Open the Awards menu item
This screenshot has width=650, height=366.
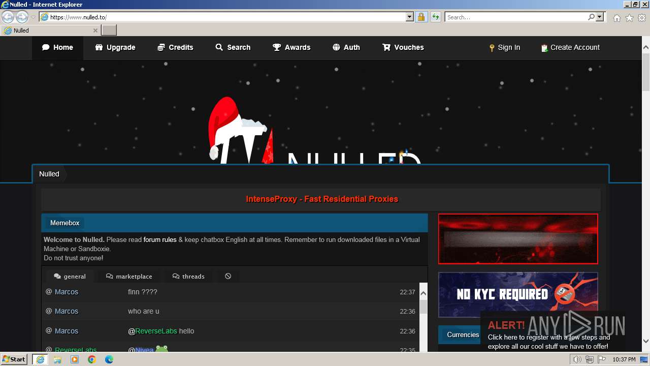click(x=291, y=47)
